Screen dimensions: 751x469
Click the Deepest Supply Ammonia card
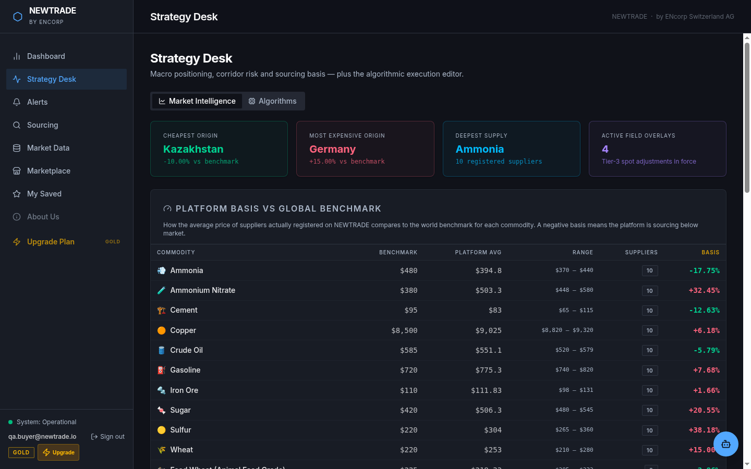pos(512,149)
